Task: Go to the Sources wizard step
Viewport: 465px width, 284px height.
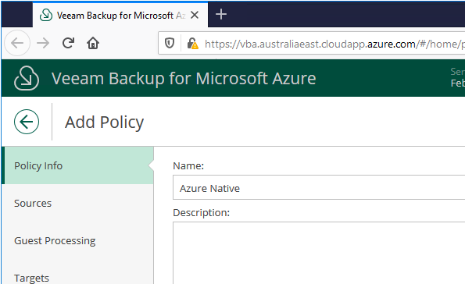Action: click(77, 203)
